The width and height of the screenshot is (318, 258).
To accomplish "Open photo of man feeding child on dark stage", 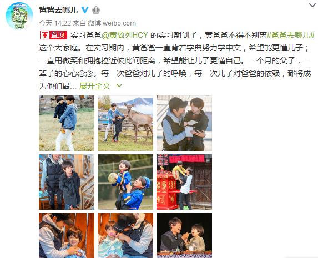I will point(184,235).
